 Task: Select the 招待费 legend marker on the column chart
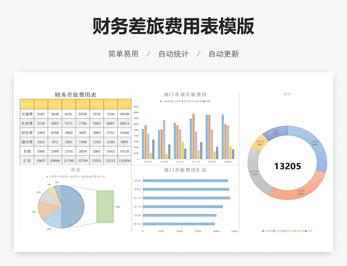pyautogui.click(x=182, y=101)
